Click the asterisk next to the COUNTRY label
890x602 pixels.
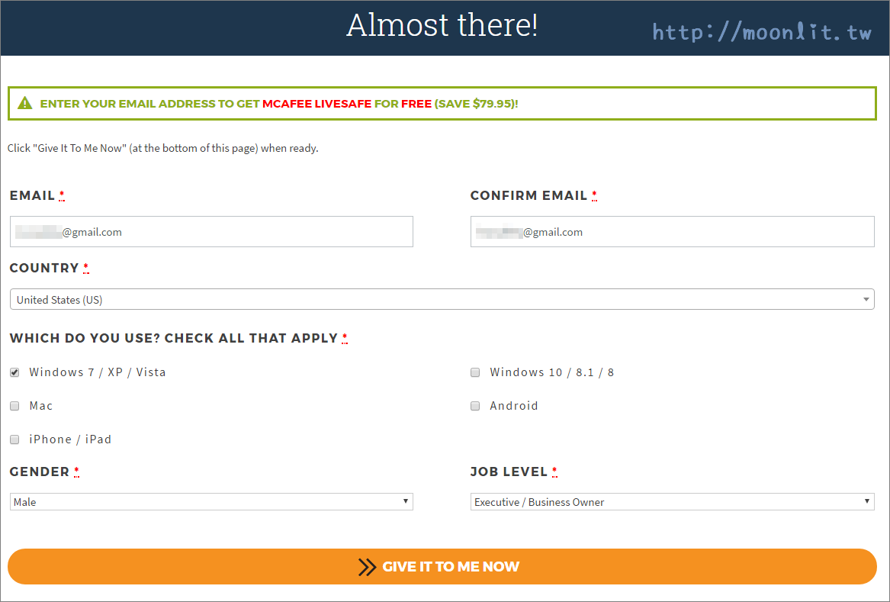click(x=85, y=269)
